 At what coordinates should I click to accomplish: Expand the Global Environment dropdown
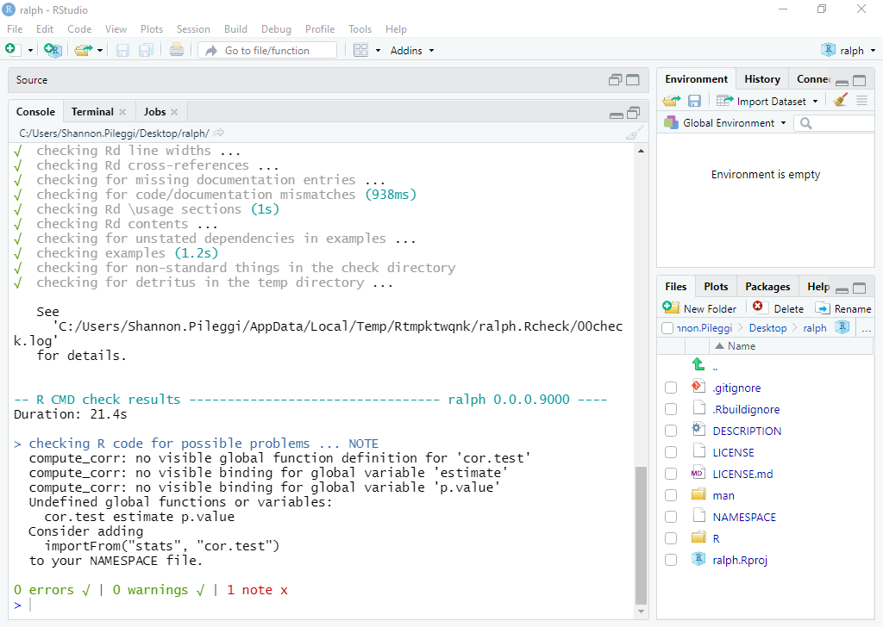pos(724,122)
